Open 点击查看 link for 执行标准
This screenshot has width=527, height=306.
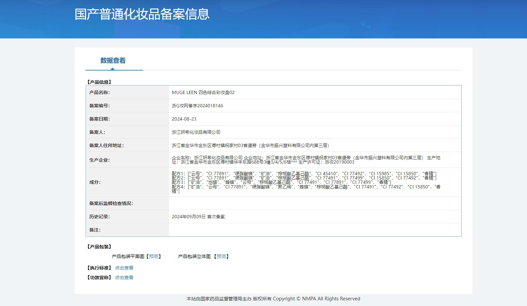[124, 268]
